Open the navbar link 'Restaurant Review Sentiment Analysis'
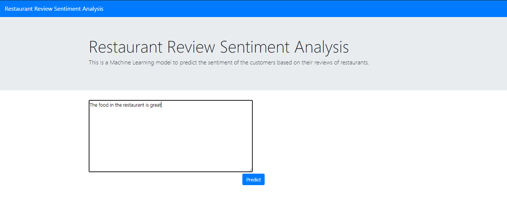The height and width of the screenshot is (224, 507). coord(54,9)
